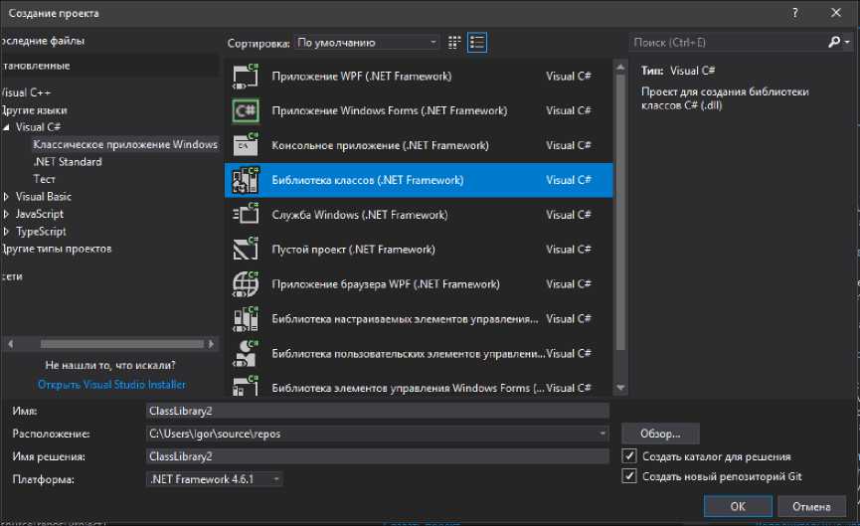Select the Тест category under Visual C#
The width and height of the screenshot is (860, 526).
coord(44,179)
